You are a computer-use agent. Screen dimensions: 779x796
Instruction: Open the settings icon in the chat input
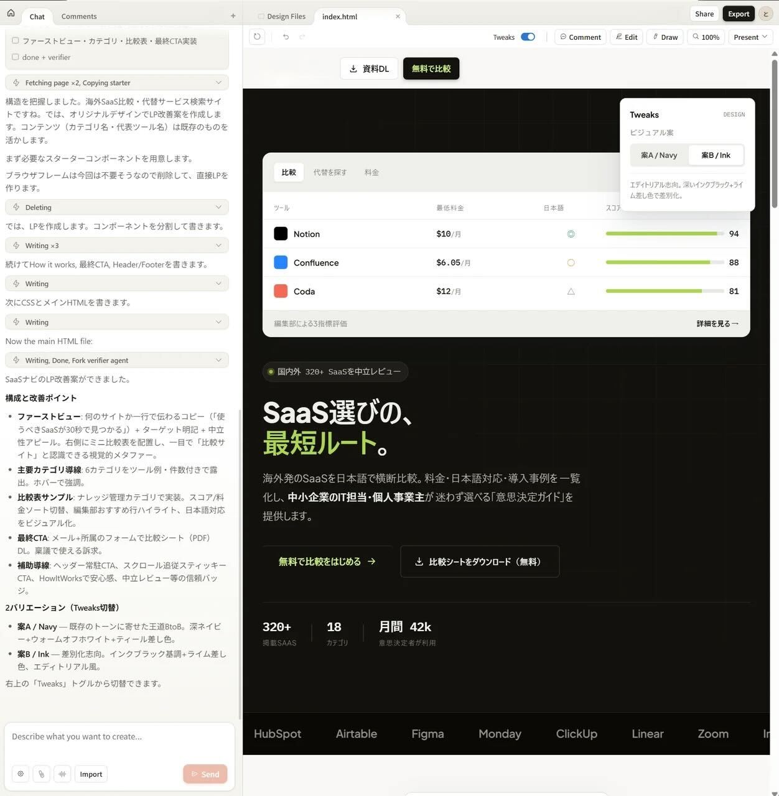coord(21,774)
